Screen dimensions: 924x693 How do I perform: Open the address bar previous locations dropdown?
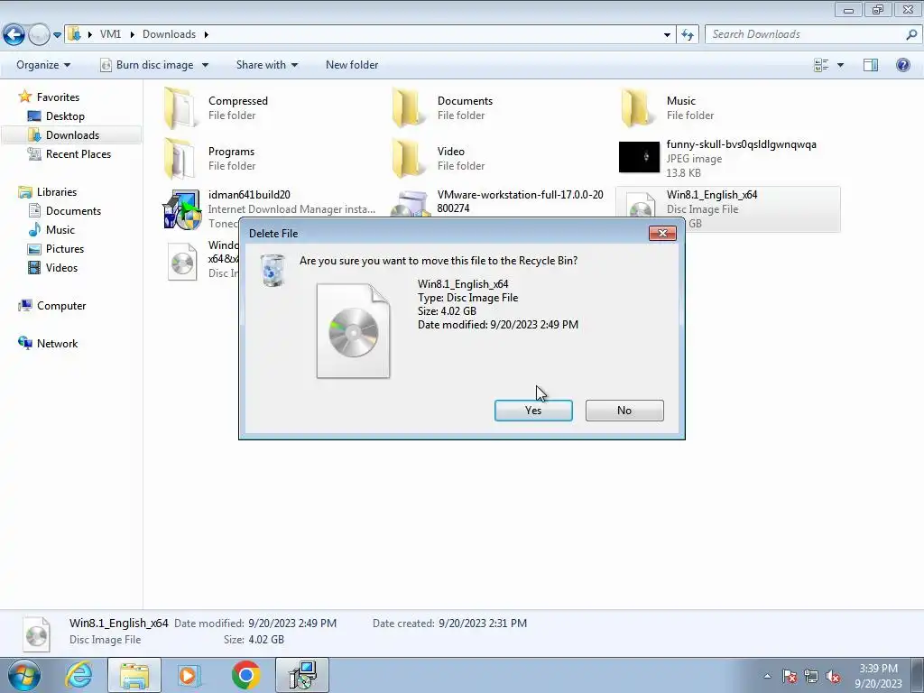667,35
